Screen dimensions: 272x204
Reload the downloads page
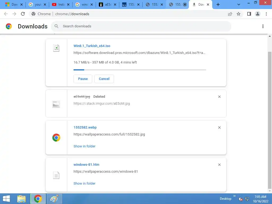tap(23, 14)
